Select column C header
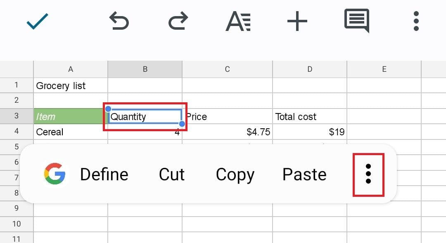The height and width of the screenshot is (243, 446). click(x=227, y=69)
